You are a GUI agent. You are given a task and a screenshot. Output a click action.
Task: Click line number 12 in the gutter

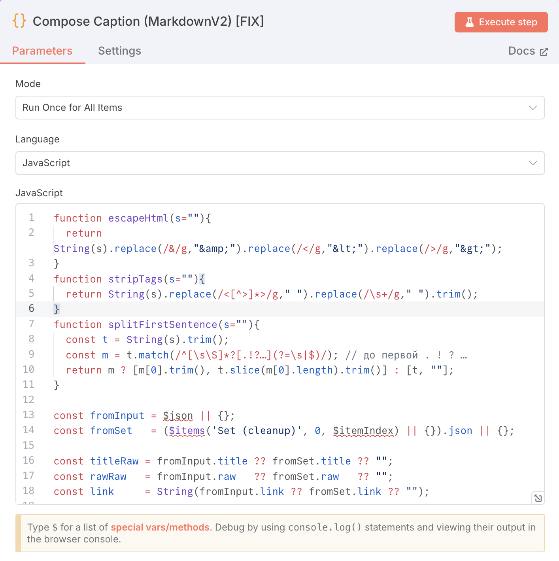point(28,400)
